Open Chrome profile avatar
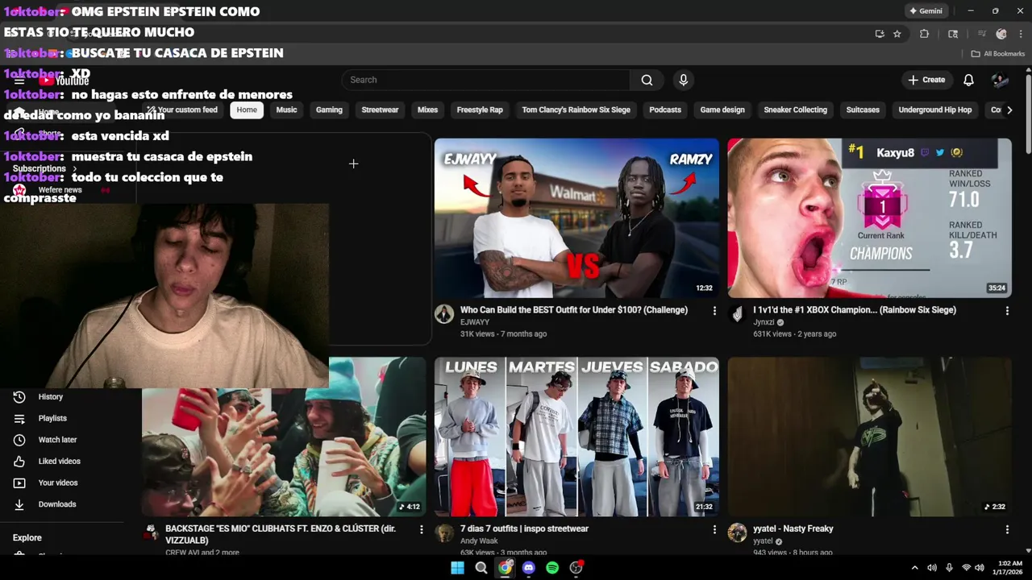The width and height of the screenshot is (1032, 580). [x=1001, y=34]
